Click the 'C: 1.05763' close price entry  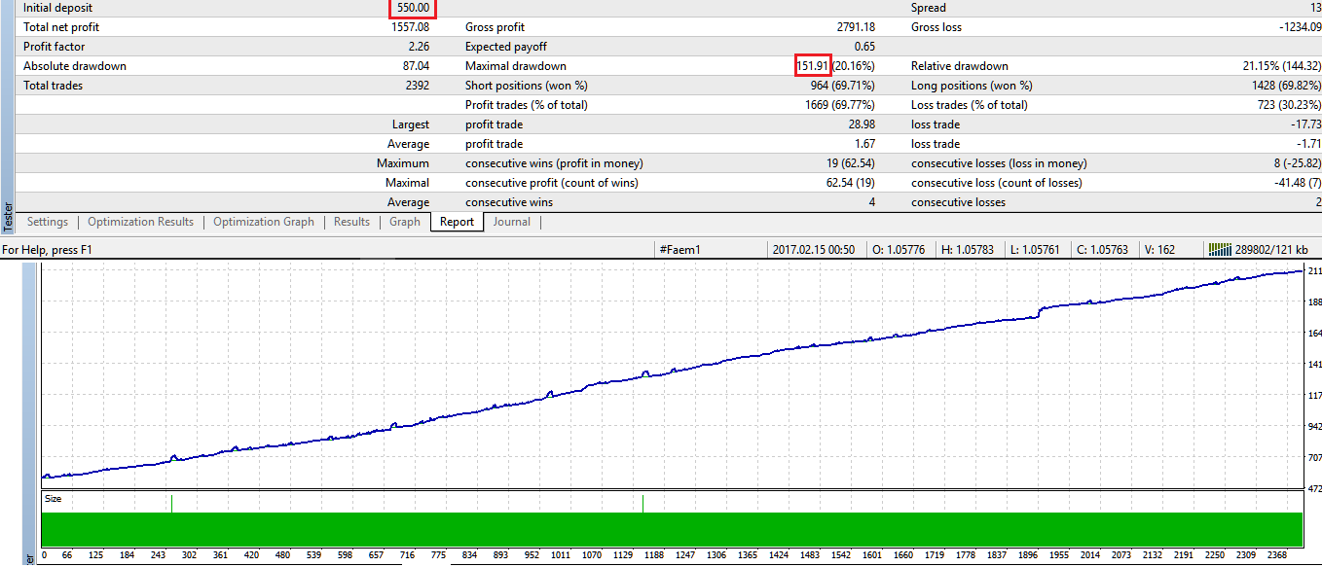coord(1103,250)
